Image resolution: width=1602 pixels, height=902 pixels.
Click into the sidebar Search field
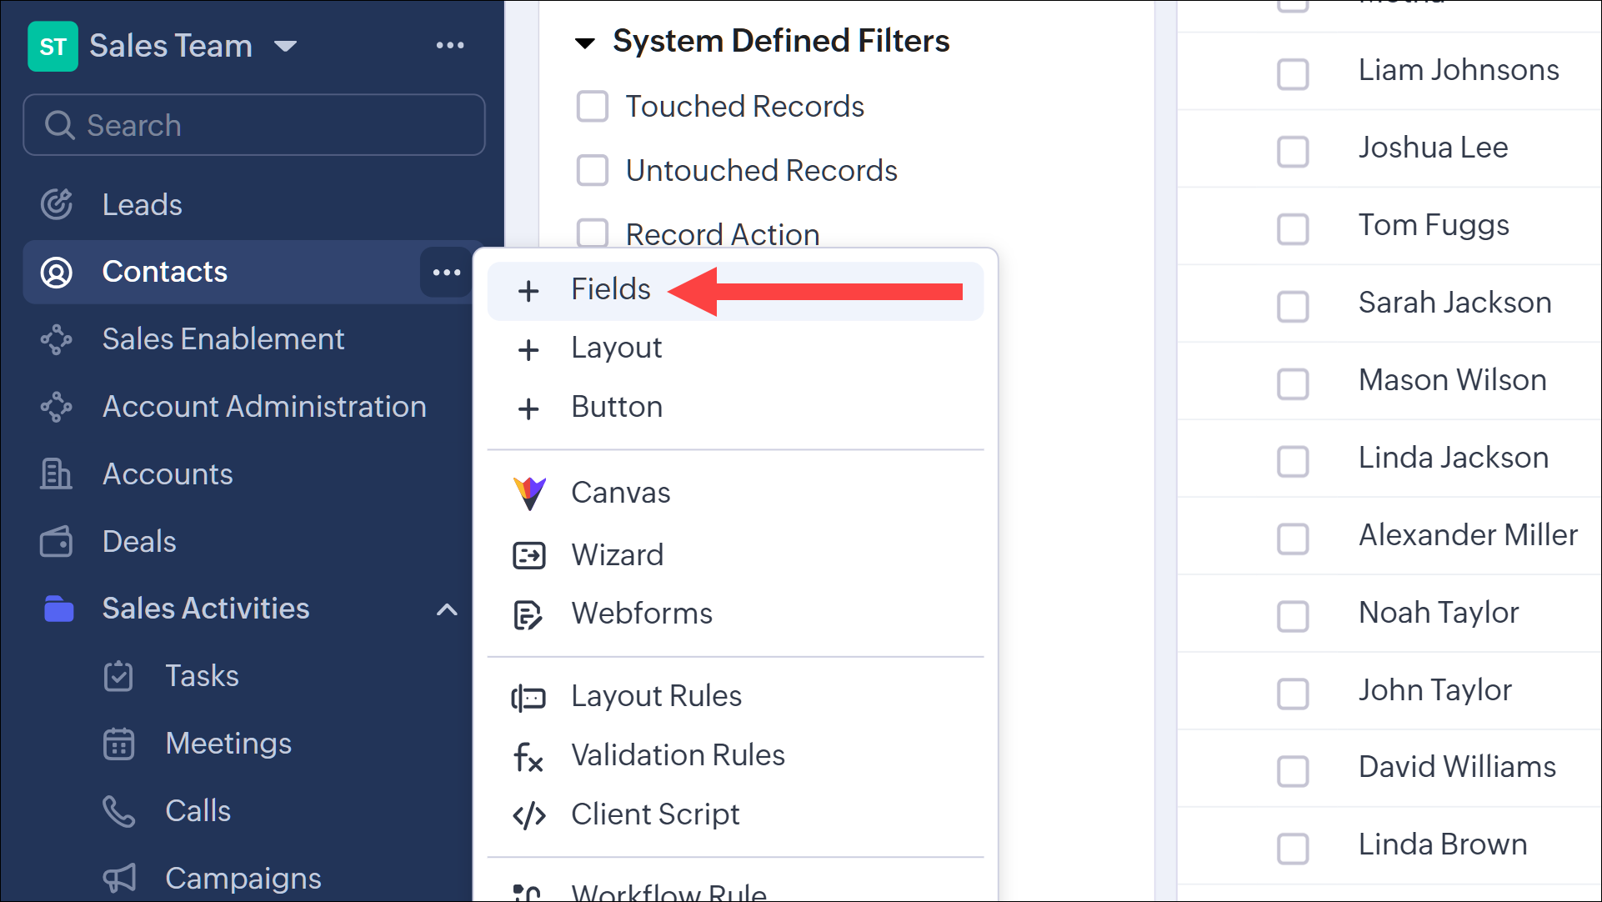(254, 125)
